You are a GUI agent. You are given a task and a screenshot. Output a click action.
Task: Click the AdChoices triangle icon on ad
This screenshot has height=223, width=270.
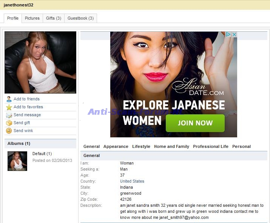pyautogui.click(x=228, y=34)
